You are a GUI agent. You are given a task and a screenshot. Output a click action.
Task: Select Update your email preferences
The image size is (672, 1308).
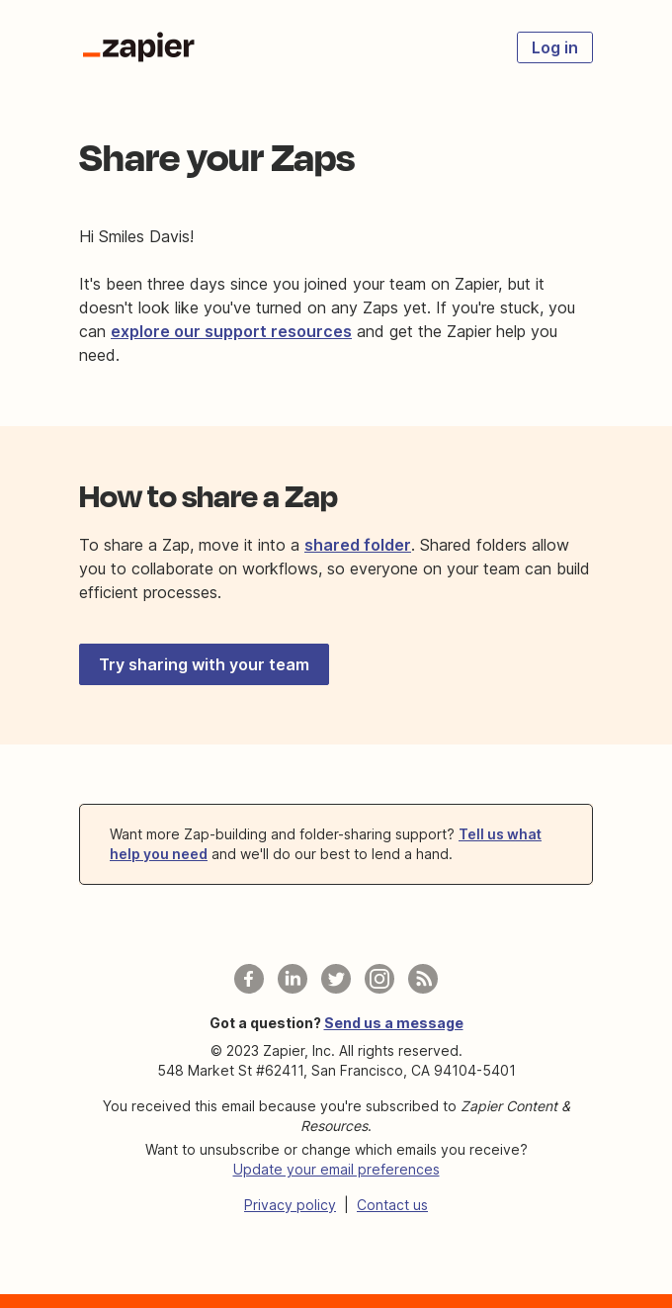click(x=335, y=1169)
